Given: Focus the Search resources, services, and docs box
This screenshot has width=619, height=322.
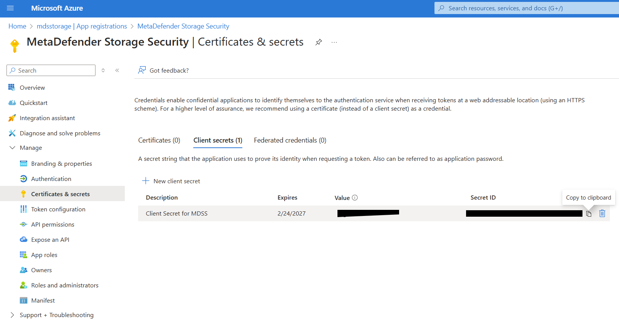Looking at the screenshot, I should coord(527,8).
